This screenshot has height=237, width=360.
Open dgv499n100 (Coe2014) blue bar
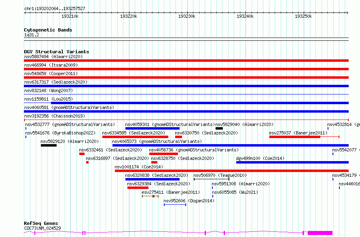coord(292,162)
